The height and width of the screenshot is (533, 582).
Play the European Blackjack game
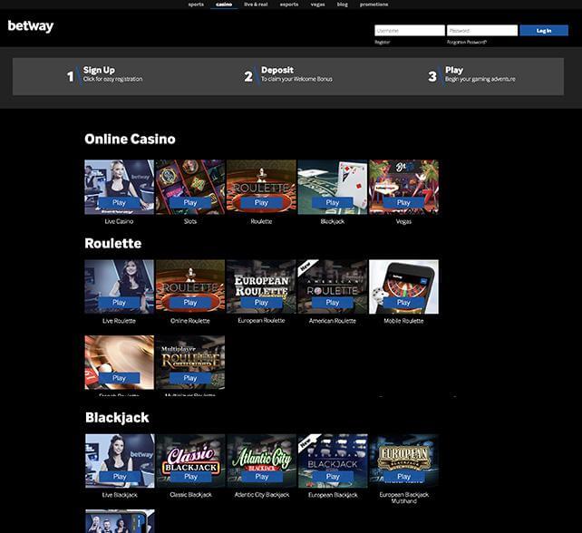333,477
